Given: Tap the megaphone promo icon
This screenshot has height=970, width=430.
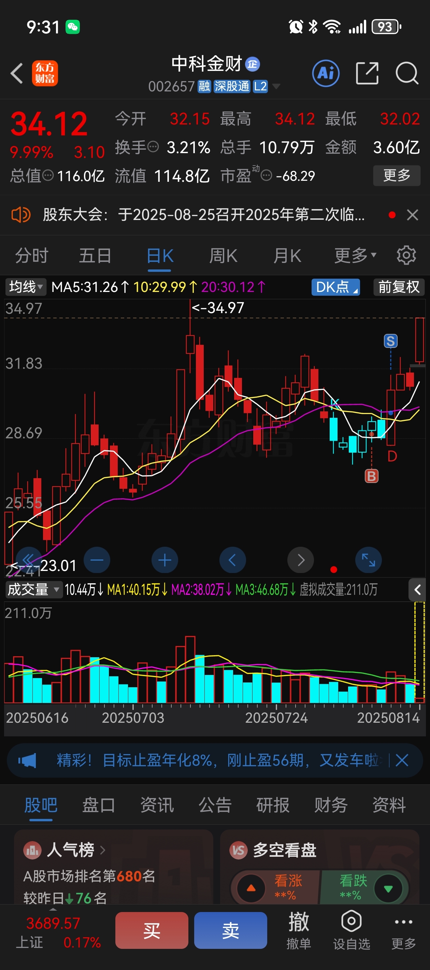Looking at the screenshot, I should point(27,760).
